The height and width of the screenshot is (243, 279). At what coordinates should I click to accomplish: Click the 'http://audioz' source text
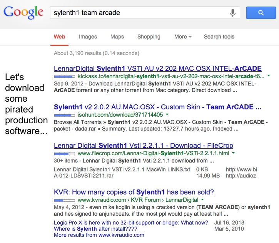(x=241, y=176)
